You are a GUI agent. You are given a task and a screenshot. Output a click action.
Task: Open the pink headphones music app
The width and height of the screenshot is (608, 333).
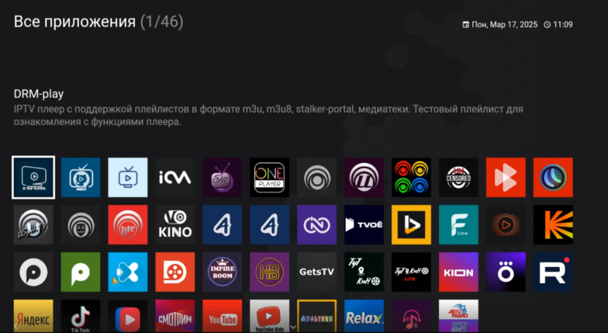[411, 316]
